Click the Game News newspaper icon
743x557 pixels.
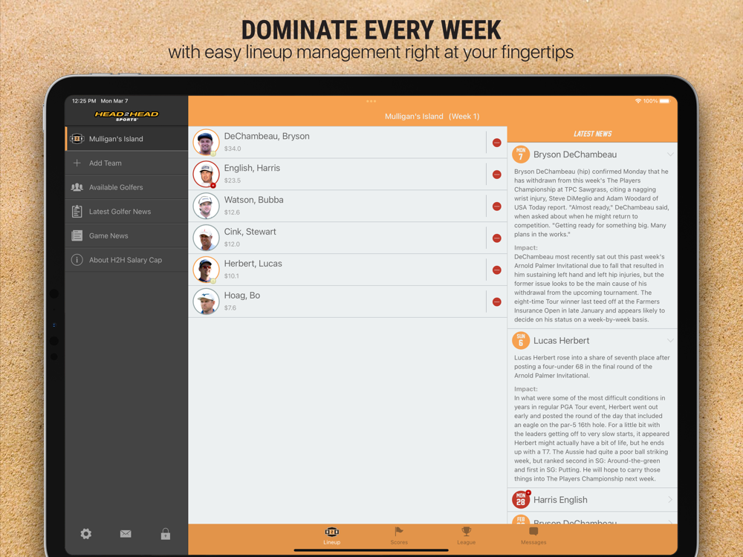pos(77,235)
